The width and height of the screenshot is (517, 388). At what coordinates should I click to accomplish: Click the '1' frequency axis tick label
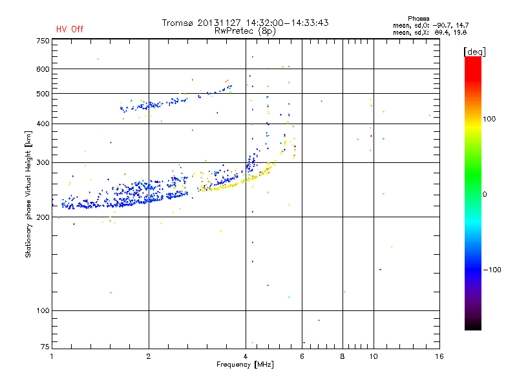point(52,356)
